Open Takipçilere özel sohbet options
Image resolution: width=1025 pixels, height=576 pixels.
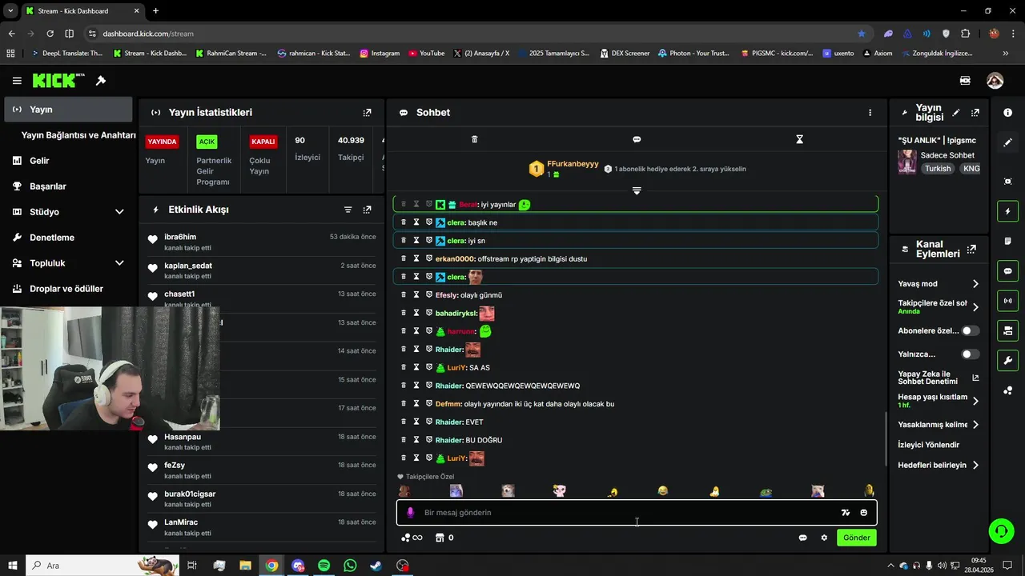pyautogui.click(x=939, y=307)
